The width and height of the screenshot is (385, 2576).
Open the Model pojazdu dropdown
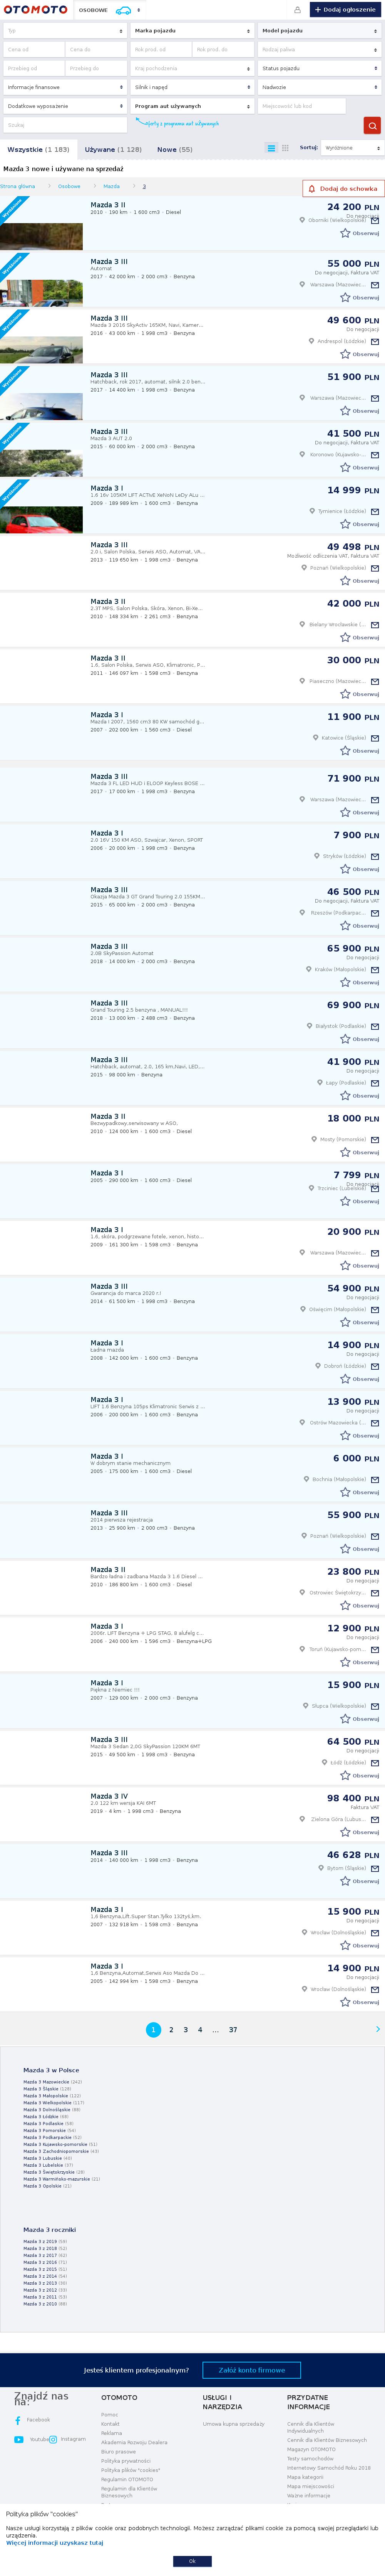[319, 31]
